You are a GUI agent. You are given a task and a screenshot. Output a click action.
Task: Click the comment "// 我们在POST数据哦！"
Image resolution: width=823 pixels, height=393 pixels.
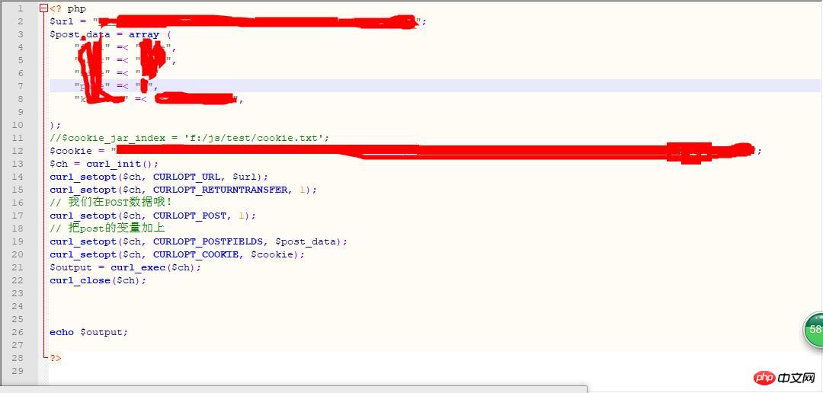coord(110,203)
